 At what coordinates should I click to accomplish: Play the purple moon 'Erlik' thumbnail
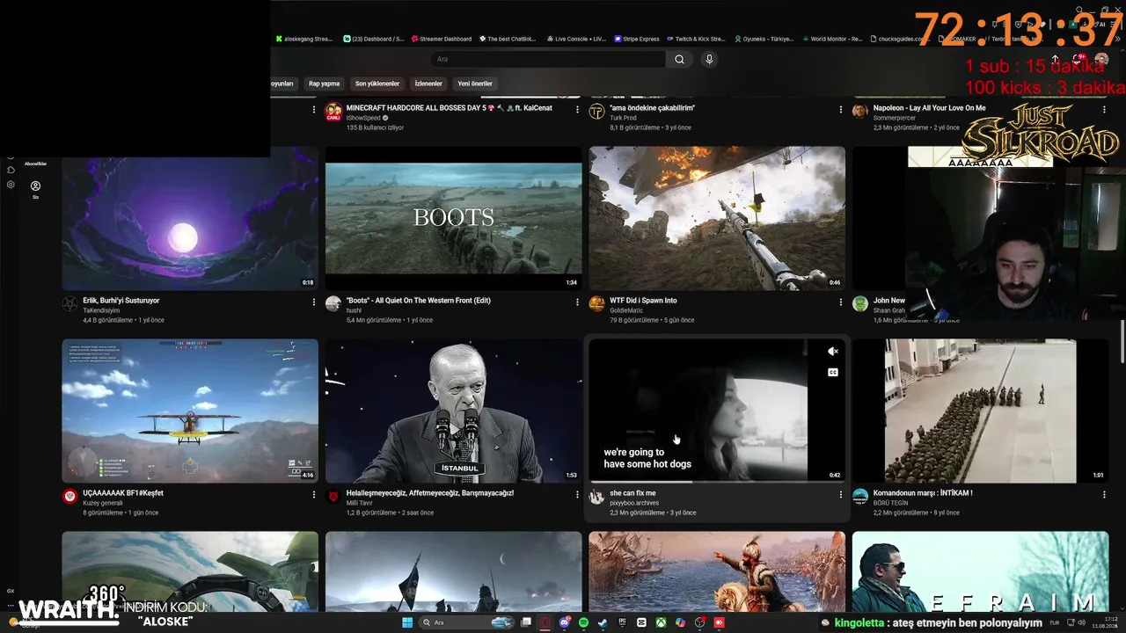point(190,218)
